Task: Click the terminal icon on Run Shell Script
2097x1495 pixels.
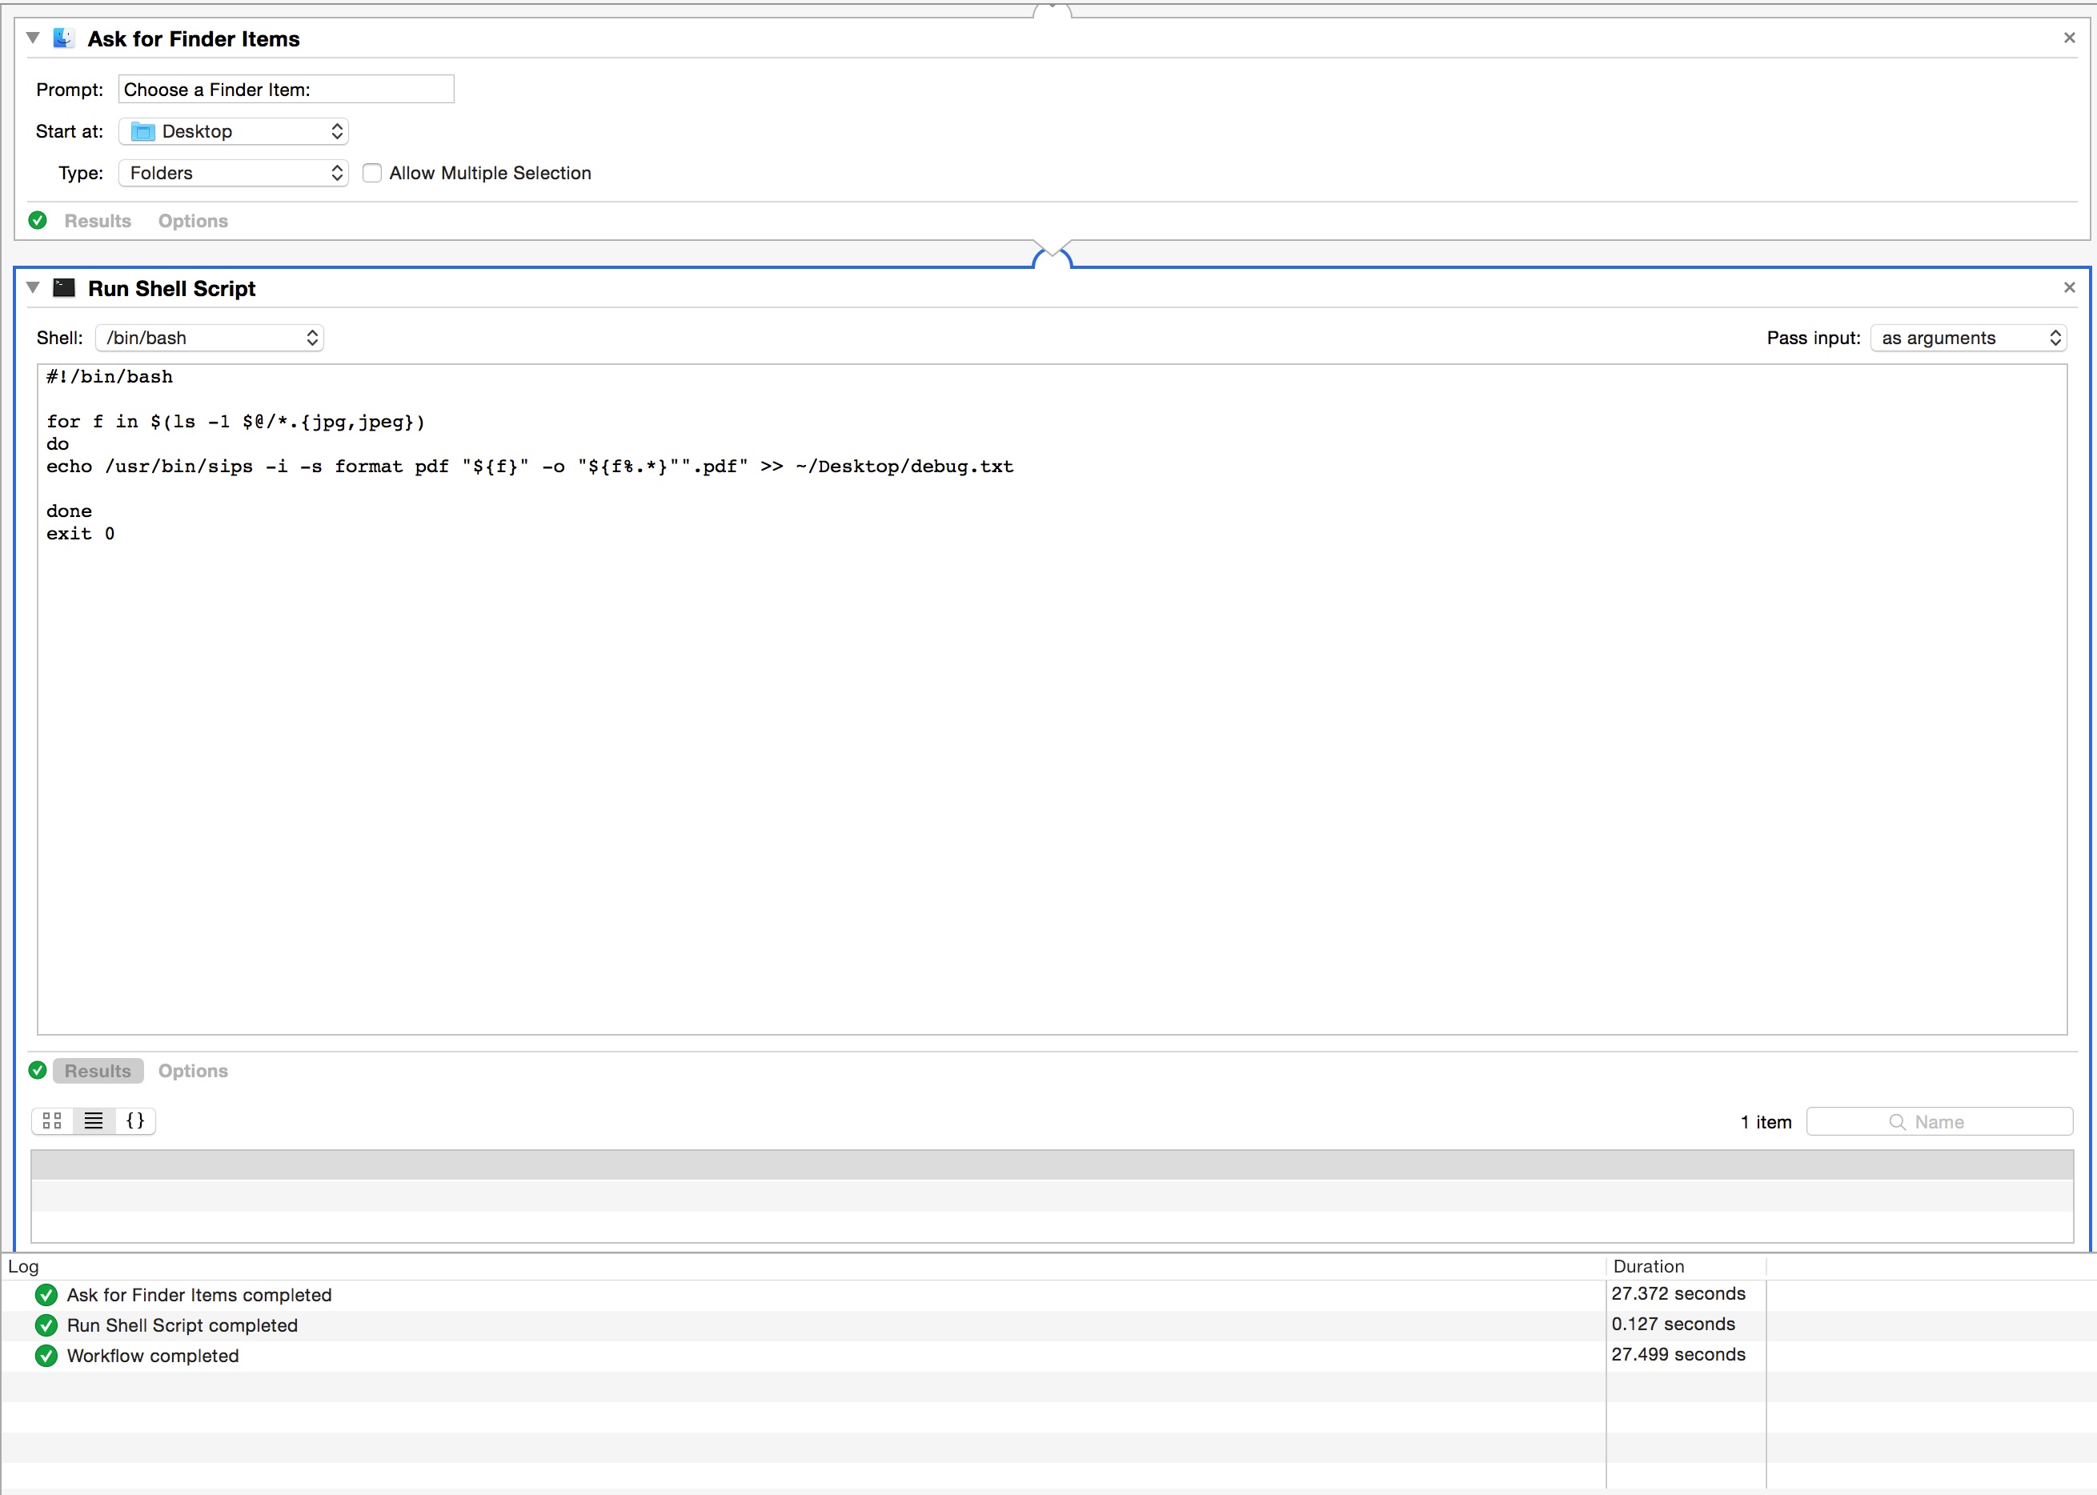Action: click(63, 288)
